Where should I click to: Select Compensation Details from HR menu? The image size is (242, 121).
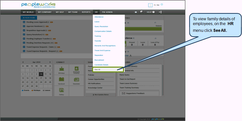point(103,31)
